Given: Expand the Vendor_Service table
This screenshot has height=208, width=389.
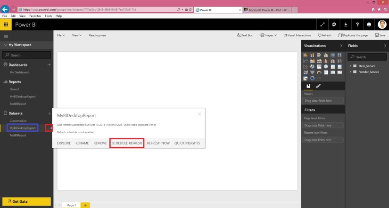Looking at the screenshot, I should pos(350,72).
